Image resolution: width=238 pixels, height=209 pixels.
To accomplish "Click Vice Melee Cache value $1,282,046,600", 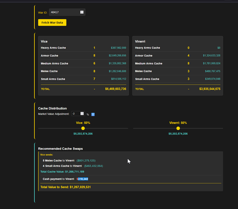I will (x=118, y=71).
